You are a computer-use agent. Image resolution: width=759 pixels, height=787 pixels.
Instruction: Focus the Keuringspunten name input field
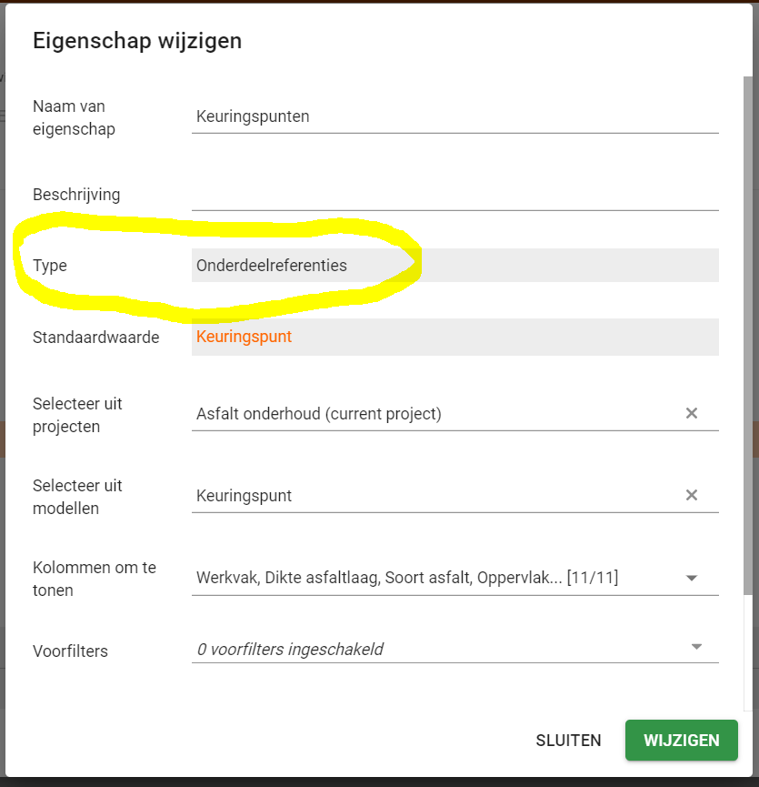point(454,116)
